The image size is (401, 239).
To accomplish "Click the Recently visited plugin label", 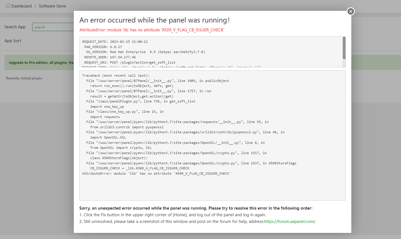I will point(24,78).
